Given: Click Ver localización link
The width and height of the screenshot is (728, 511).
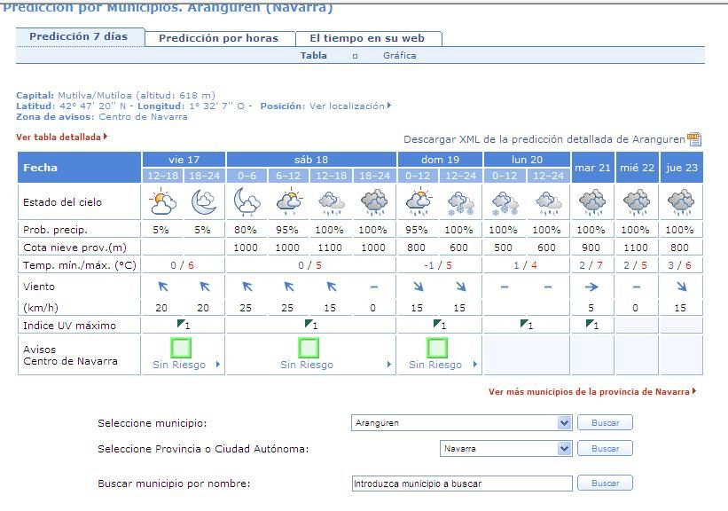Looking at the screenshot, I should coord(350,106).
